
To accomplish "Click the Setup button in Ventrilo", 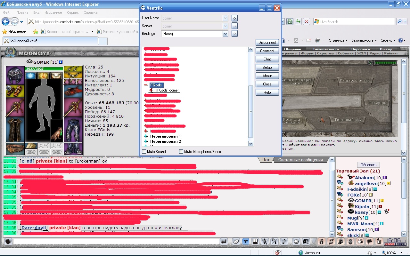I will (267, 68).
